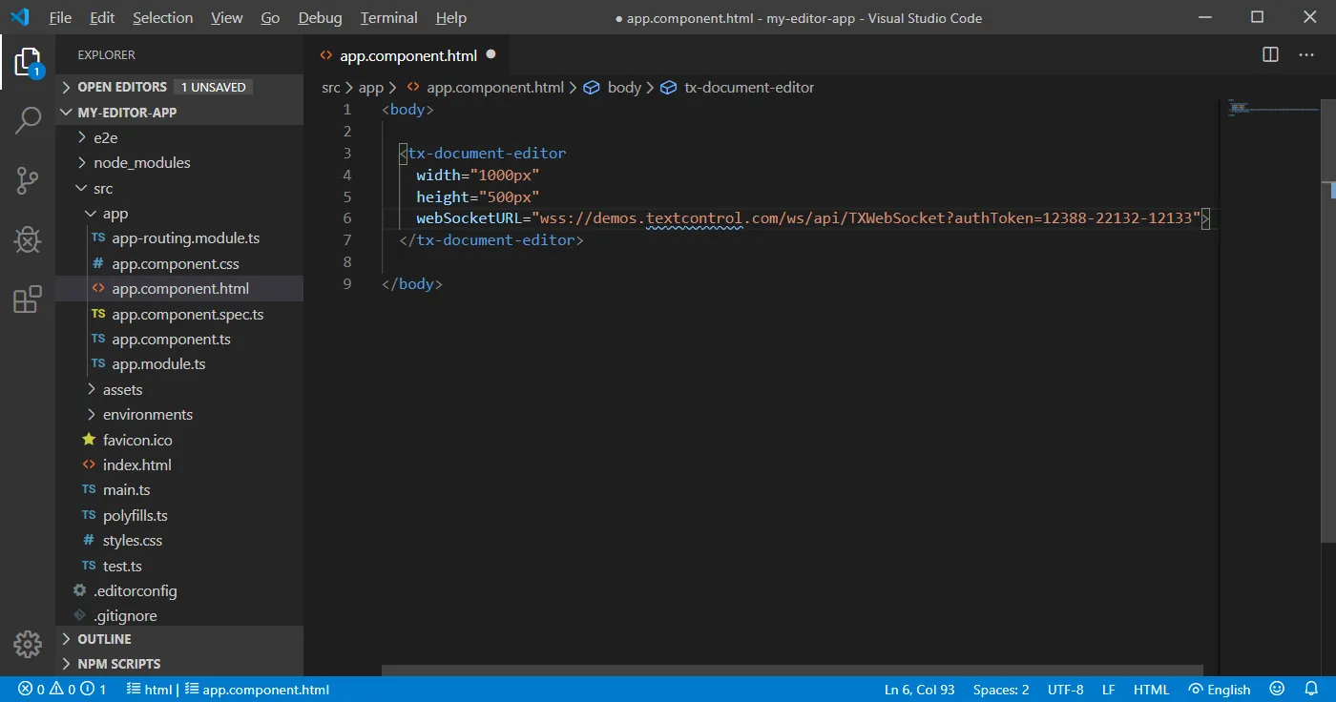Click the Split Editor icon
Viewport: 1336px width, 702px height.
coord(1269,54)
